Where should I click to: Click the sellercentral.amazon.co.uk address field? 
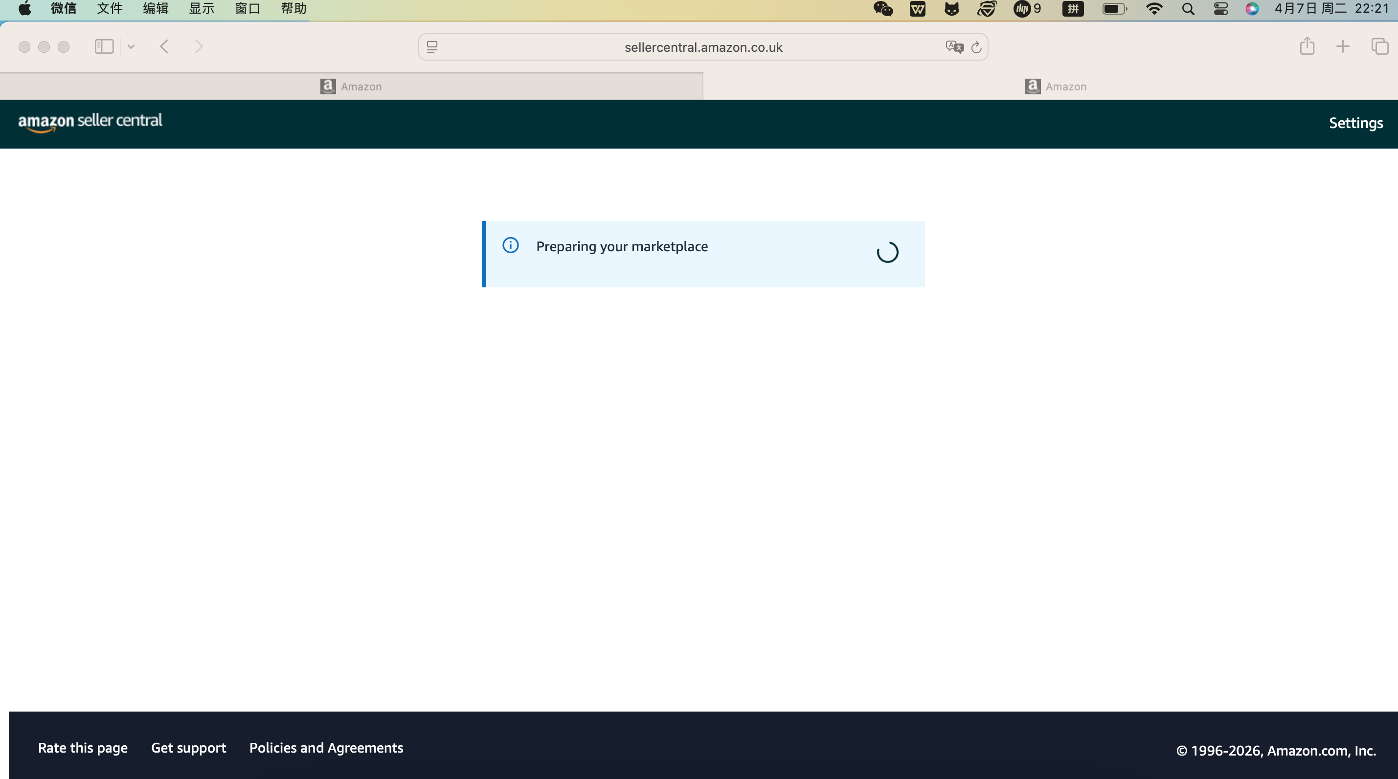(703, 47)
